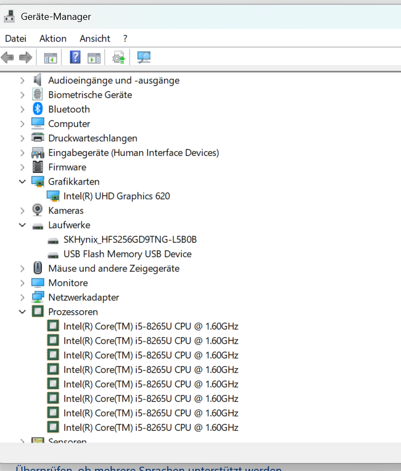Select the Prozessoren category label
The image size is (401, 471).
coord(73,312)
